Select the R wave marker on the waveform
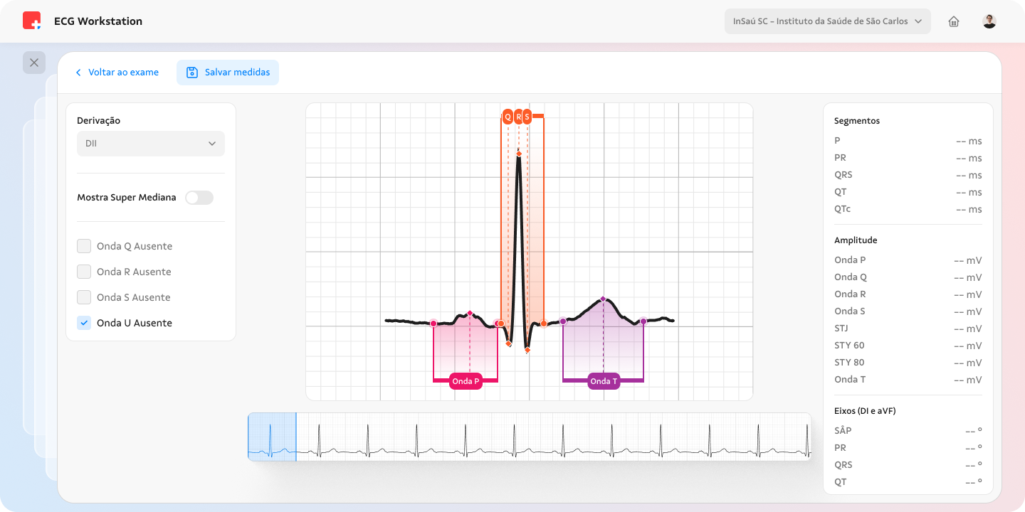1025x512 pixels. click(x=517, y=115)
